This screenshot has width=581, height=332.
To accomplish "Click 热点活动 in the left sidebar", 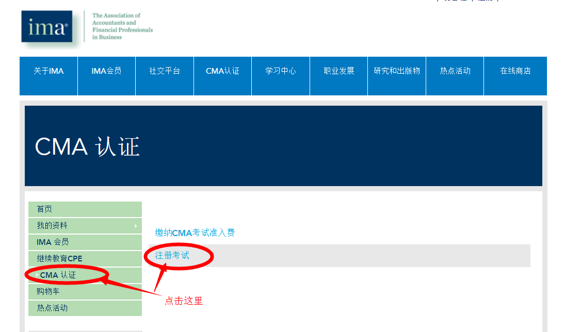I will (52, 308).
